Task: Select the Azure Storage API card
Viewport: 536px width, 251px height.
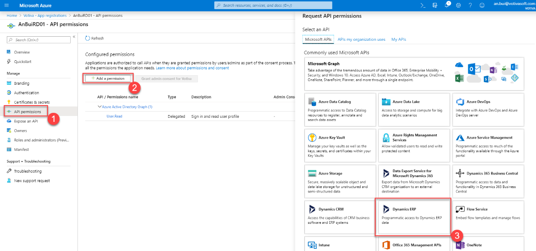Action: click(x=340, y=181)
